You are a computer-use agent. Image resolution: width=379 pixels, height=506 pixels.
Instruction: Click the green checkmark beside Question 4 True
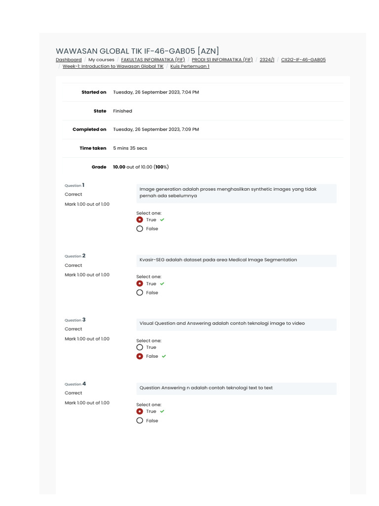tap(162, 411)
